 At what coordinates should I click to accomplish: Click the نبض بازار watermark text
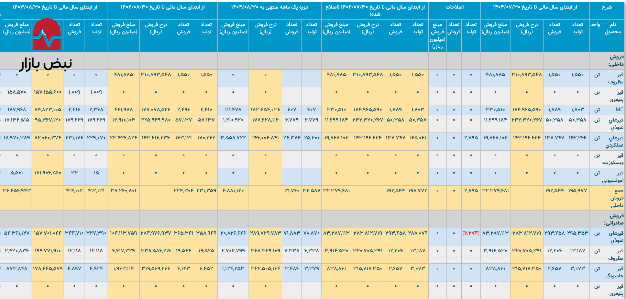point(46,64)
